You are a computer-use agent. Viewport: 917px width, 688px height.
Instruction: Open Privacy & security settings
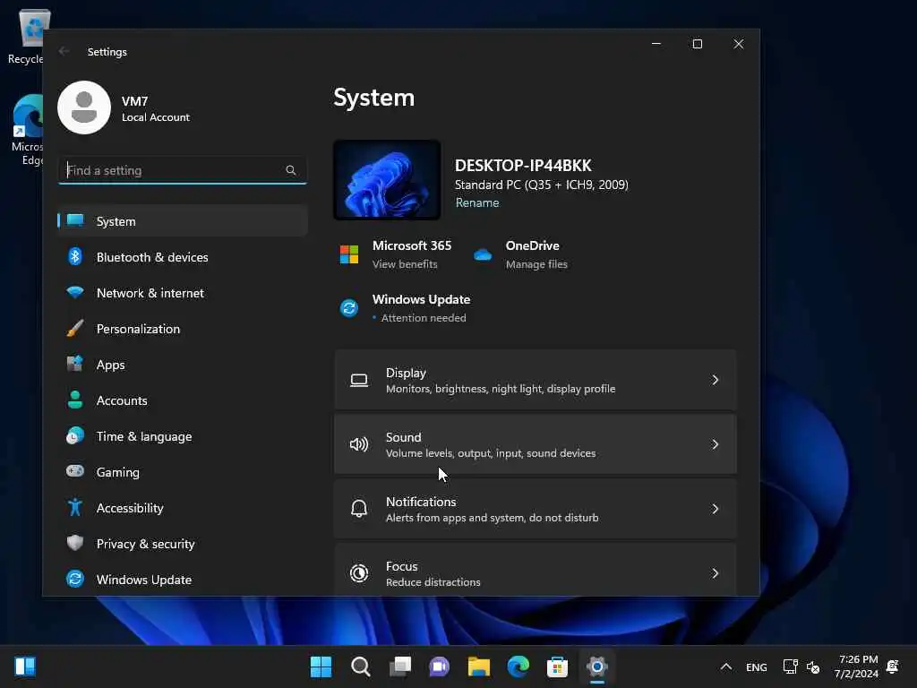[183, 544]
